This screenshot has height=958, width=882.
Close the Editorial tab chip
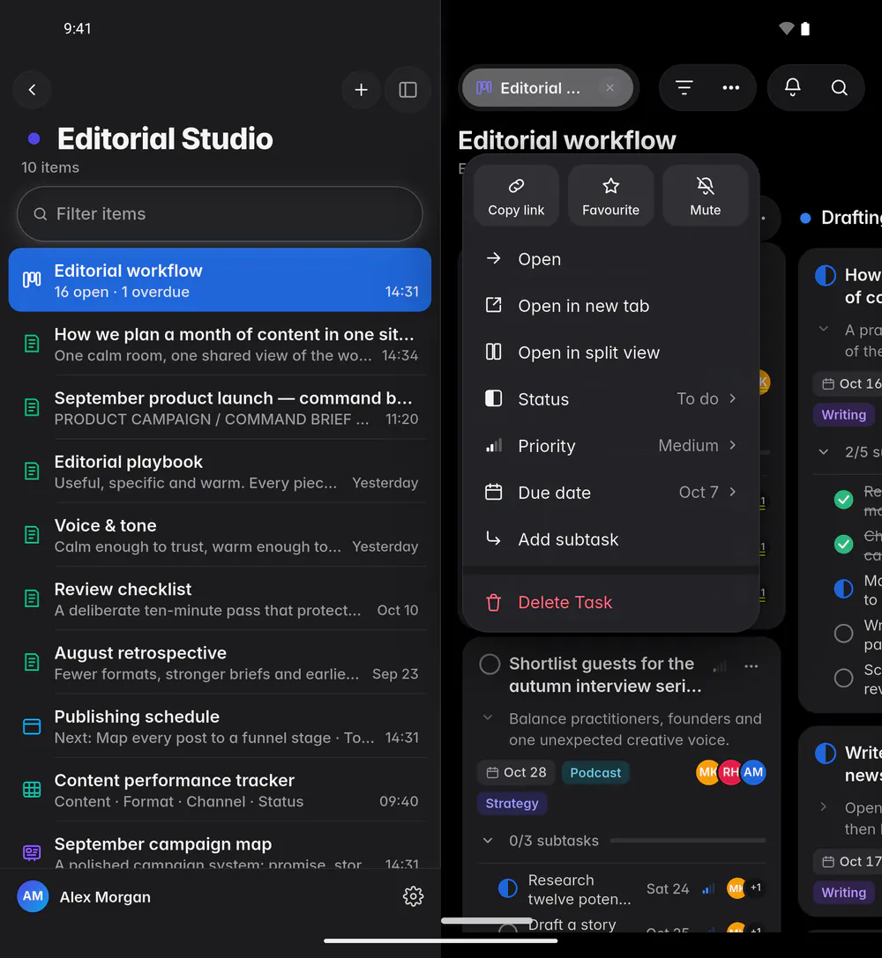click(x=610, y=88)
